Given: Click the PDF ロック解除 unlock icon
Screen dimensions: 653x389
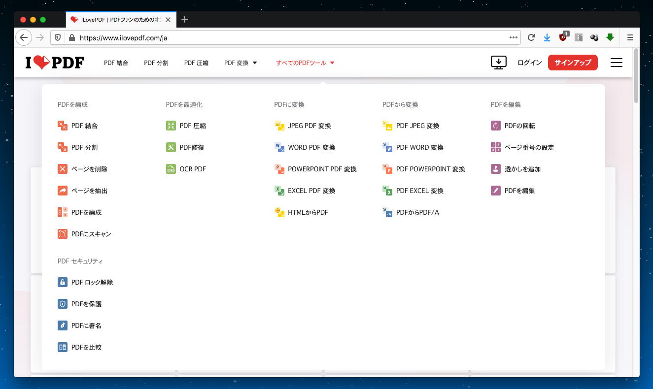Looking at the screenshot, I should point(63,282).
